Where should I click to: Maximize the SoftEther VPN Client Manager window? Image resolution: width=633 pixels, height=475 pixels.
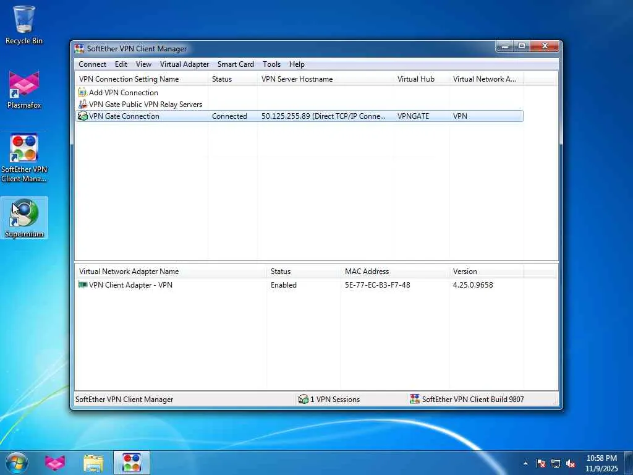coord(521,46)
